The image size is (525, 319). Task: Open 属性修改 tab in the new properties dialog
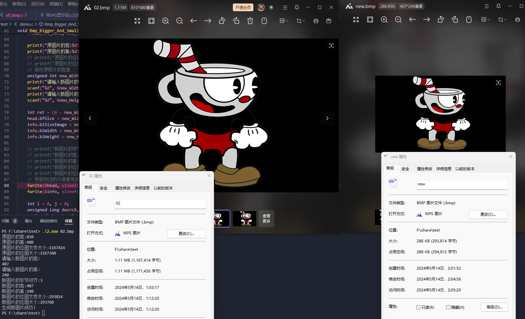(x=425, y=169)
